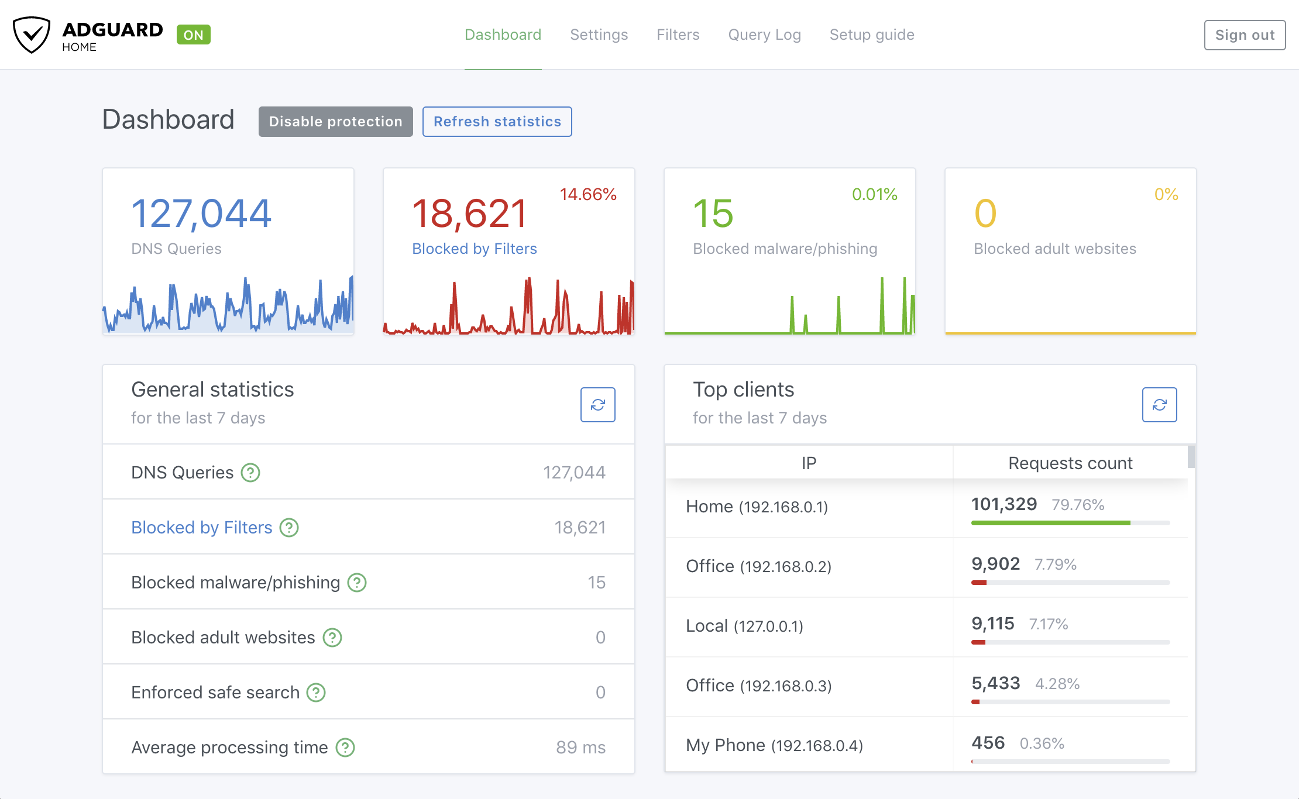Click the Sign out button
This screenshot has width=1299, height=799.
click(x=1243, y=33)
